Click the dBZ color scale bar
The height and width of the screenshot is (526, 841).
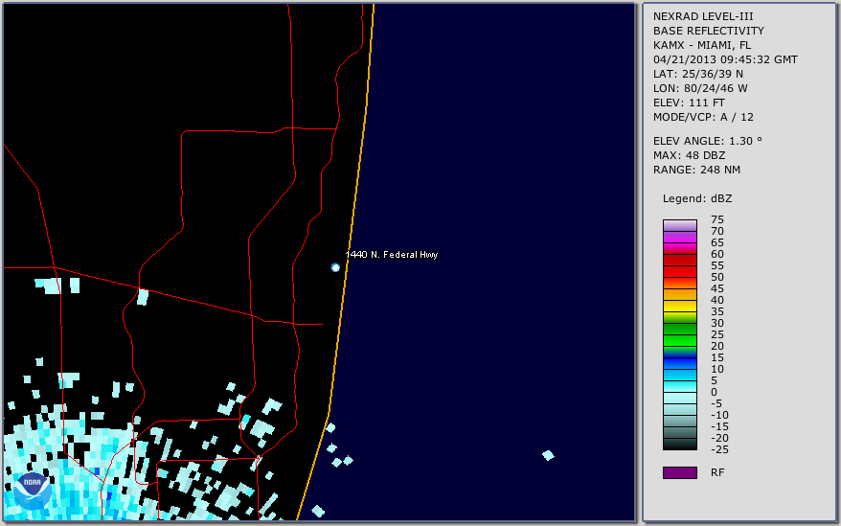679,334
